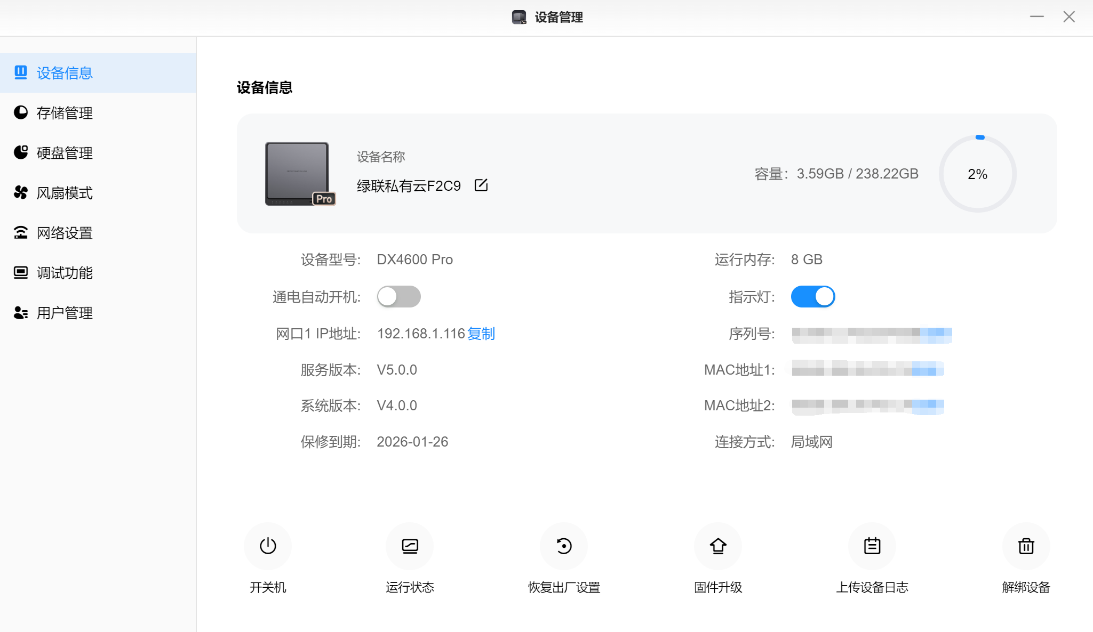Edit device name with pencil icon
The image size is (1093, 632).
click(x=481, y=185)
